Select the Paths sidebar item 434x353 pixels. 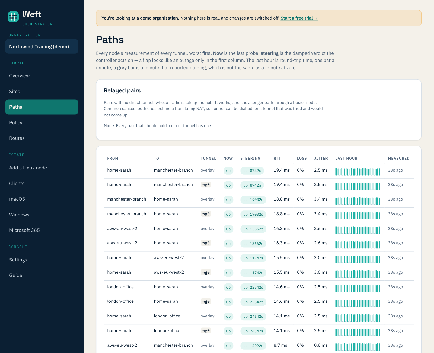[42, 107]
